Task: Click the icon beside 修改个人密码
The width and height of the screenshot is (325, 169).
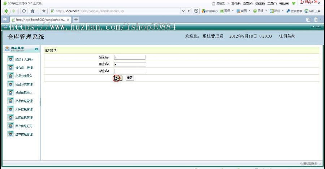Action: (10, 59)
